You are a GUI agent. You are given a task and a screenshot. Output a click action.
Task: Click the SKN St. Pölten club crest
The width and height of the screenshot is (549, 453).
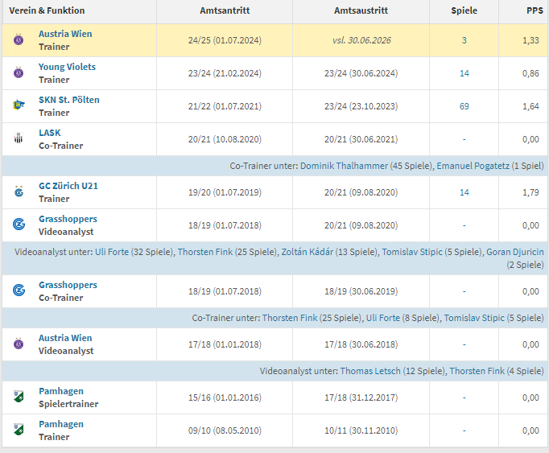tap(19, 106)
